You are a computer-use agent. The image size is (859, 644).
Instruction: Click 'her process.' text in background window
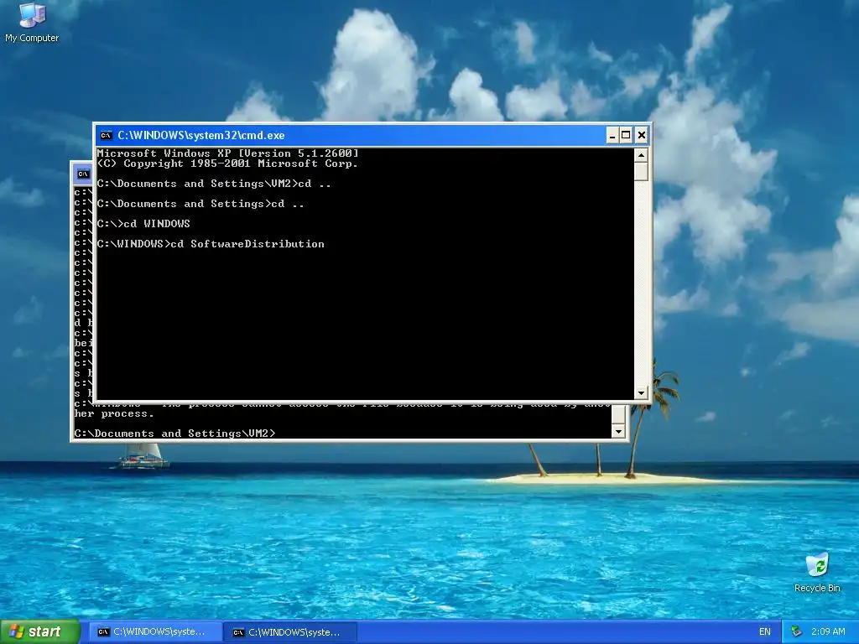(x=114, y=413)
